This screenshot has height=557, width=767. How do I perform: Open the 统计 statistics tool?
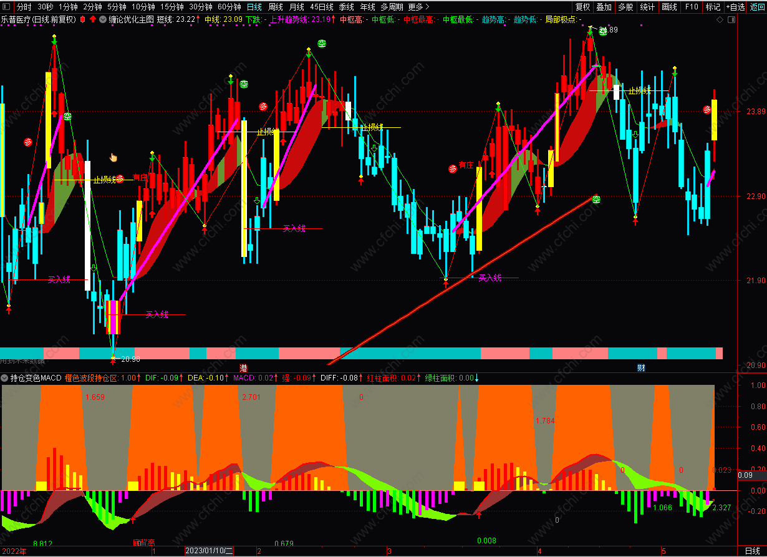[647, 7]
